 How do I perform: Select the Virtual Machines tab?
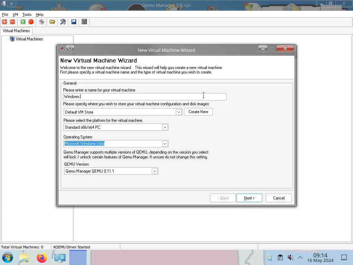point(16,31)
